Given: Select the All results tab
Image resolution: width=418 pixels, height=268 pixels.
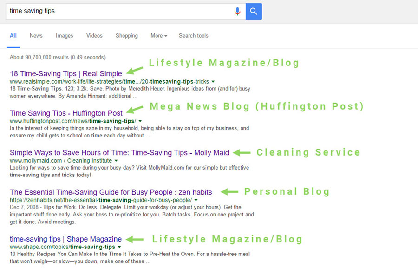Looking at the screenshot, I should 13,36.
